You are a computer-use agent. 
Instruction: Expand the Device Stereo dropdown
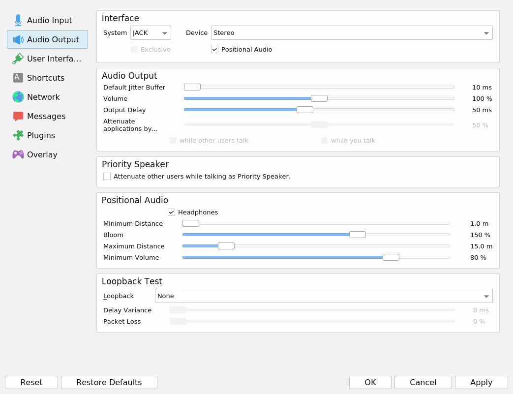[351, 33]
